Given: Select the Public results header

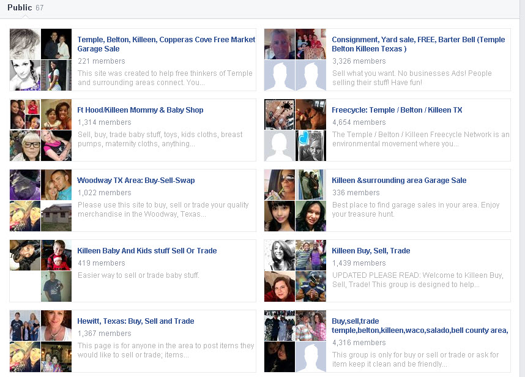Looking at the screenshot, I should [18, 7].
